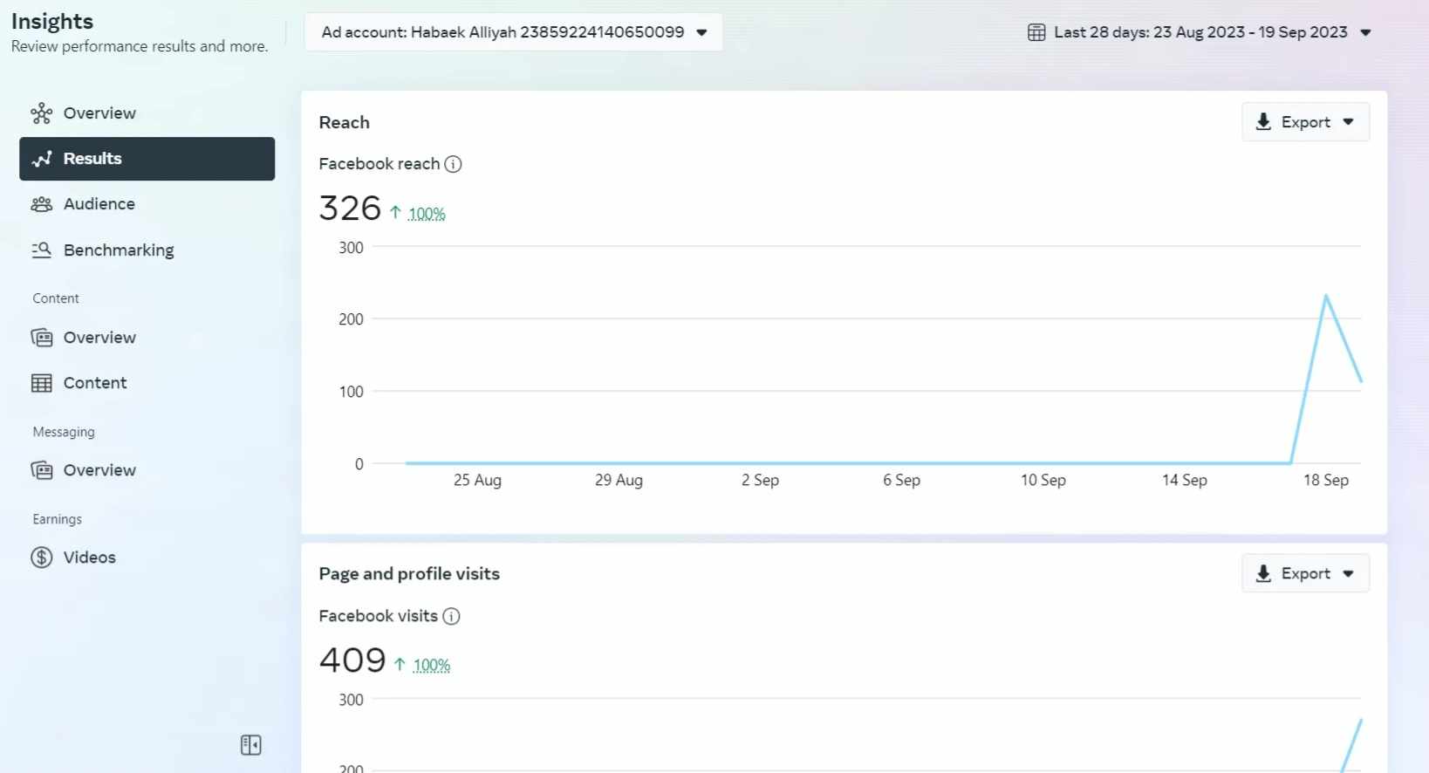Open Benchmarking in the sidebar
This screenshot has width=1429, height=773.
[119, 250]
